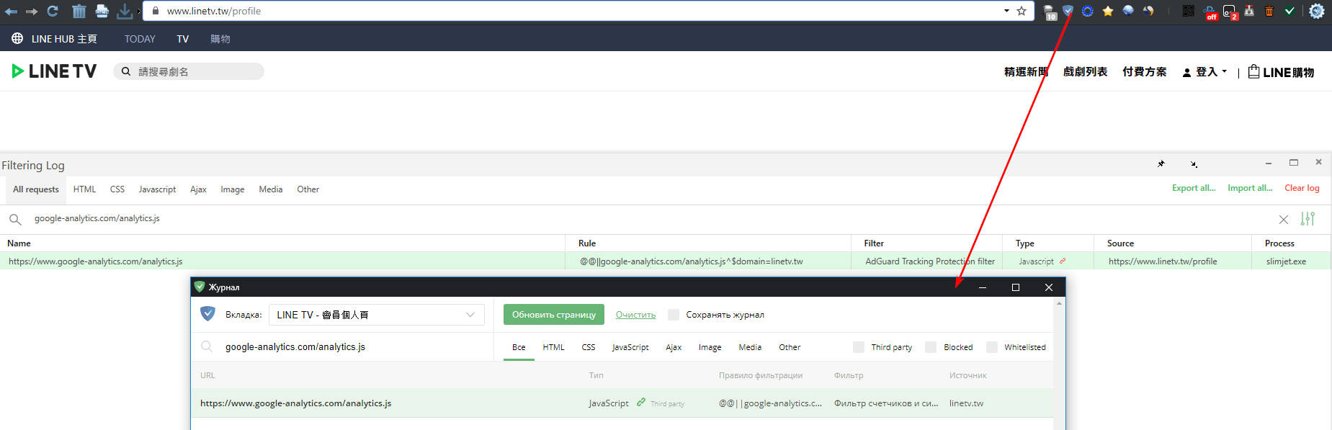Open downloads via the download arrow icon

tap(125, 11)
